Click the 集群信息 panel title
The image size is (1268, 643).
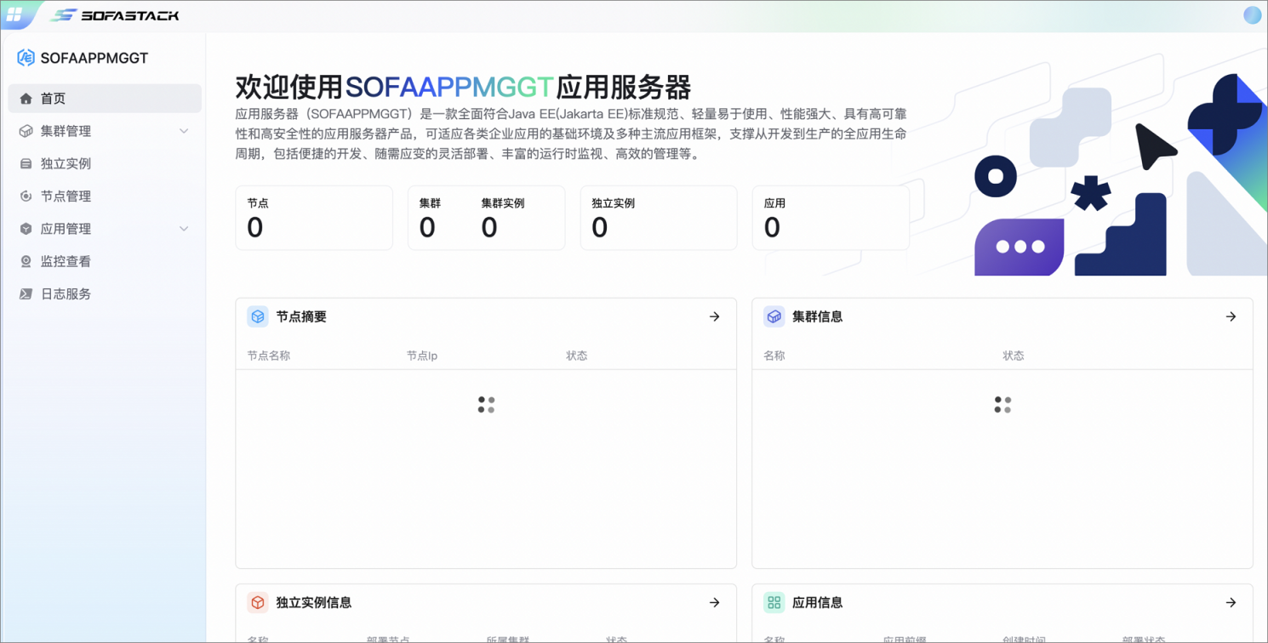(x=818, y=316)
